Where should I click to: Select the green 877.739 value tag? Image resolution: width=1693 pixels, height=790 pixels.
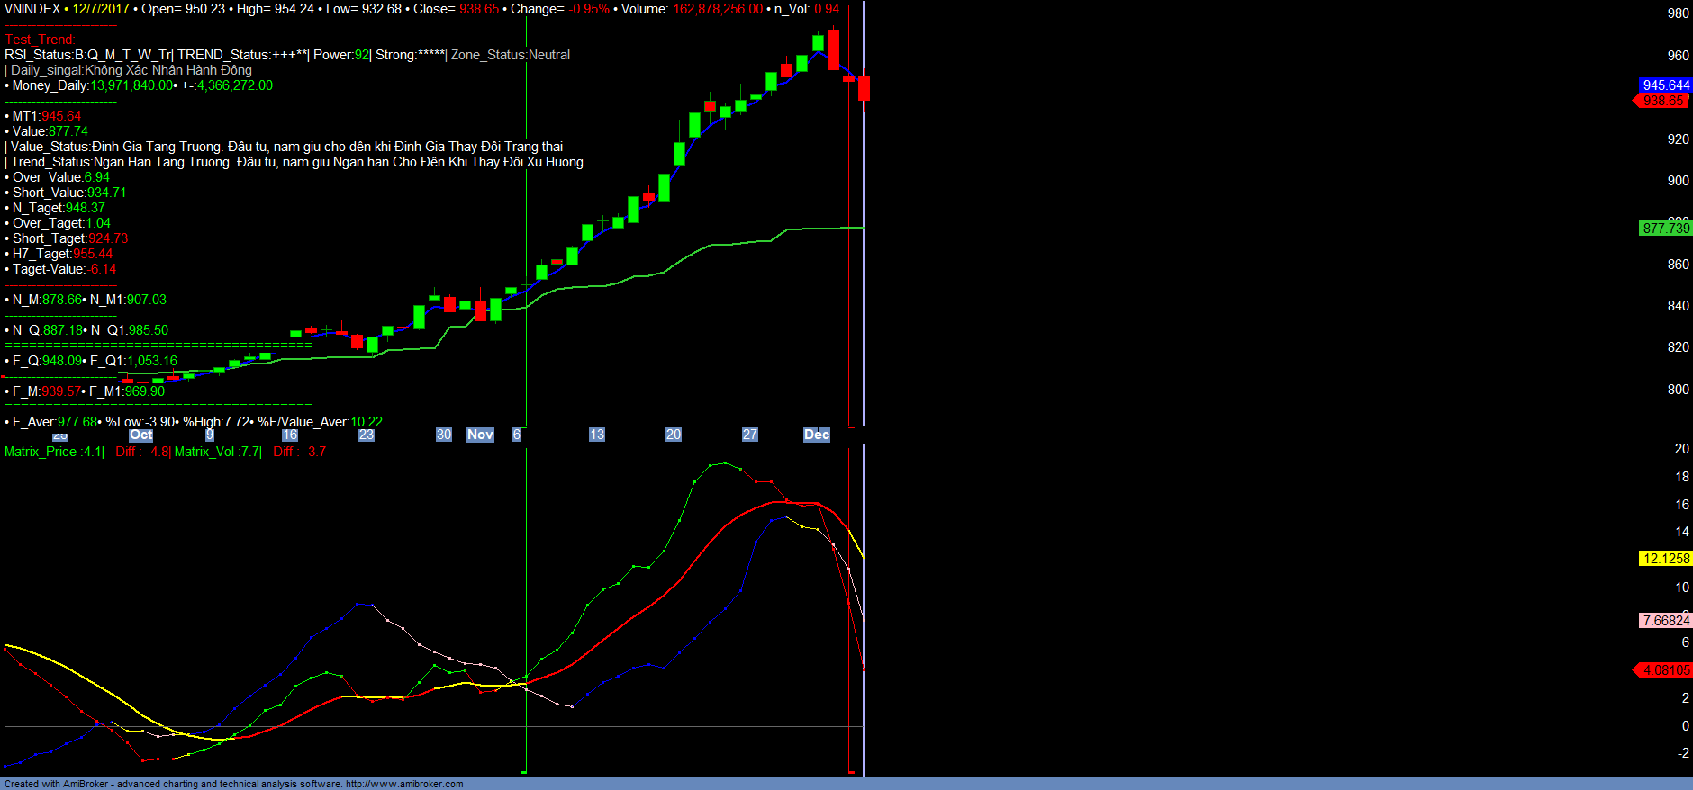tap(1665, 229)
